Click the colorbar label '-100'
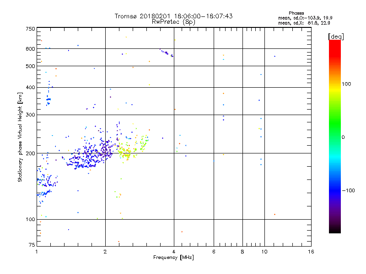Screen dimensions: 366x274 click(348, 190)
